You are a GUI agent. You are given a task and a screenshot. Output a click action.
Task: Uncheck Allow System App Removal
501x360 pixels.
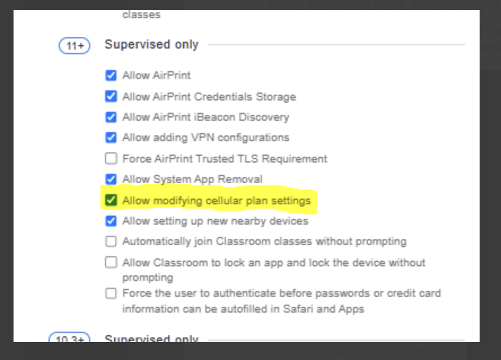pyautogui.click(x=111, y=179)
